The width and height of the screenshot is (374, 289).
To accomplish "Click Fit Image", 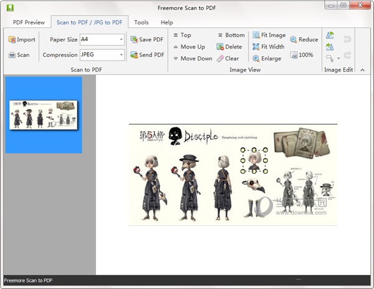I will point(269,36).
